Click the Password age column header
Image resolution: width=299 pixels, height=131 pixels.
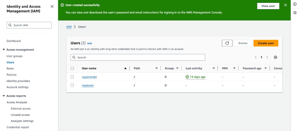click(252, 68)
